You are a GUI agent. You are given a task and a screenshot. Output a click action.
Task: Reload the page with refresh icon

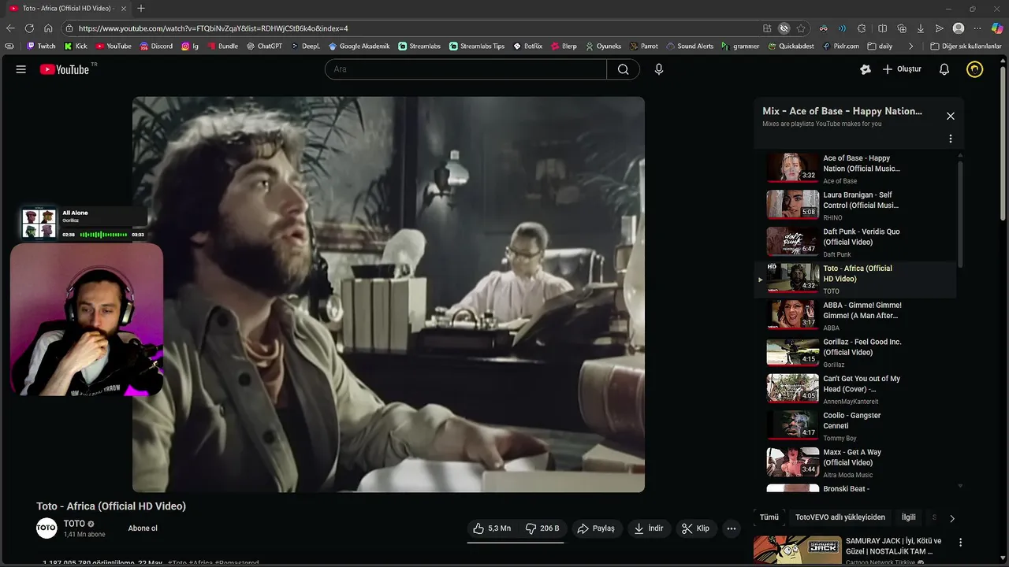tap(29, 28)
